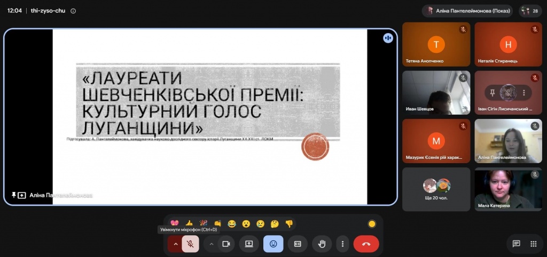Click the clock reading 12:04
547x257 pixels.
(x=14, y=11)
